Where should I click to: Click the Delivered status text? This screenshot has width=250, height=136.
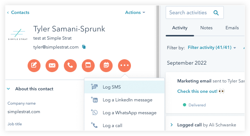(197, 105)
